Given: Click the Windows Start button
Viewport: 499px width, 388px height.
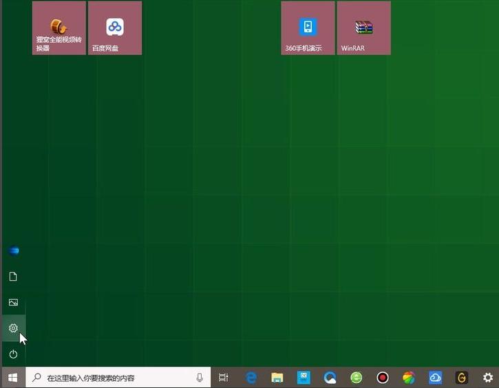Looking at the screenshot, I should [x=12, y=378].
